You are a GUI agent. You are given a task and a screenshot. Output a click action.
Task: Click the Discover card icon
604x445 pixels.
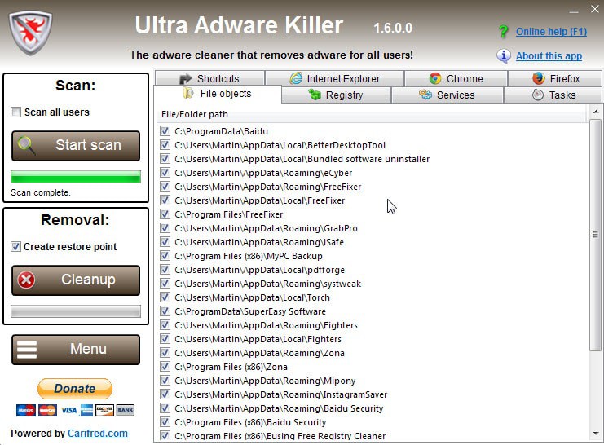[x=104, y=410]
